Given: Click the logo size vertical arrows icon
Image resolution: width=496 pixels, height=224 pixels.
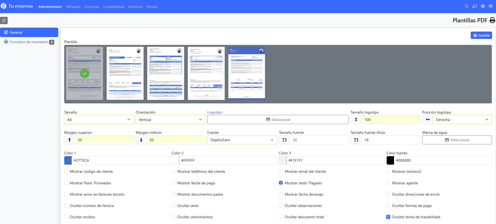Looking at the screenshot, I should point(356,120).
